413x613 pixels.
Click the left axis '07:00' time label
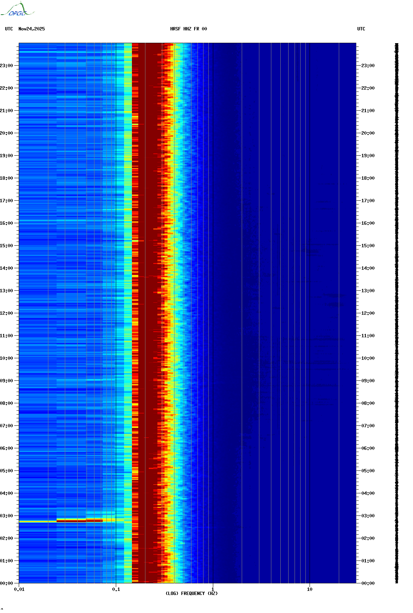click(x=6, y=426)
